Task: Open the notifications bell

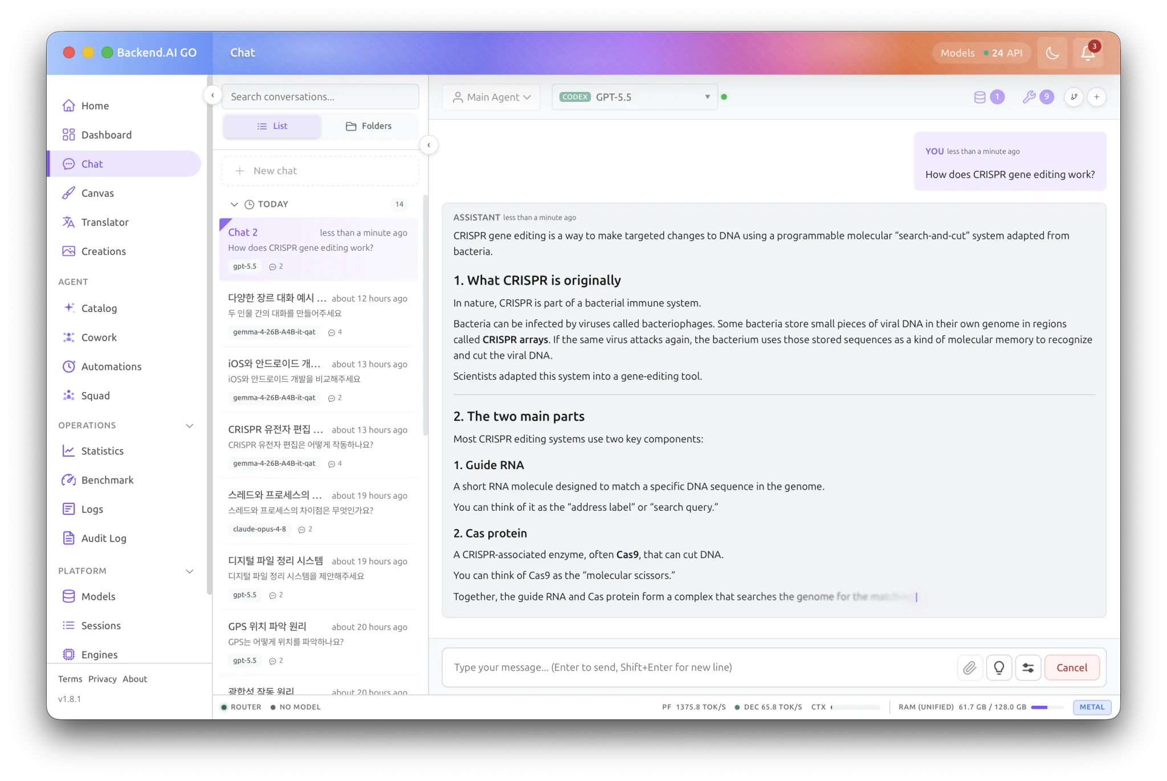Action: point(1087,53)
